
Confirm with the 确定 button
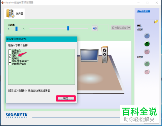66,98
